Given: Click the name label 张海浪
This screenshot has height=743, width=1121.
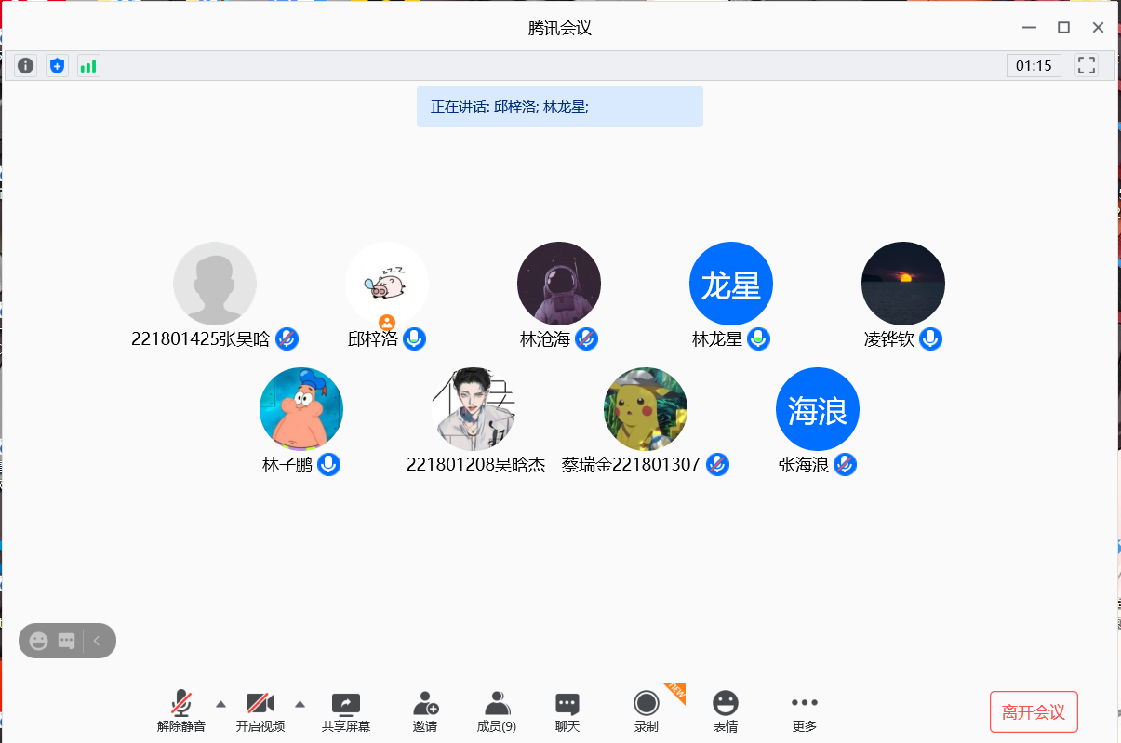Looking at the screenshot, I should click(x=804, y=465).
